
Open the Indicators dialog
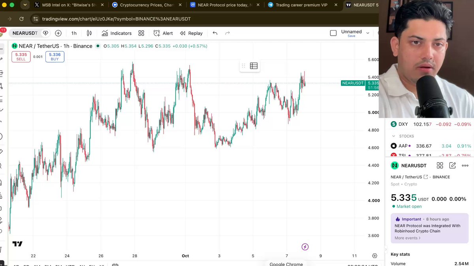pyautogui.click(x=117, y=33)
